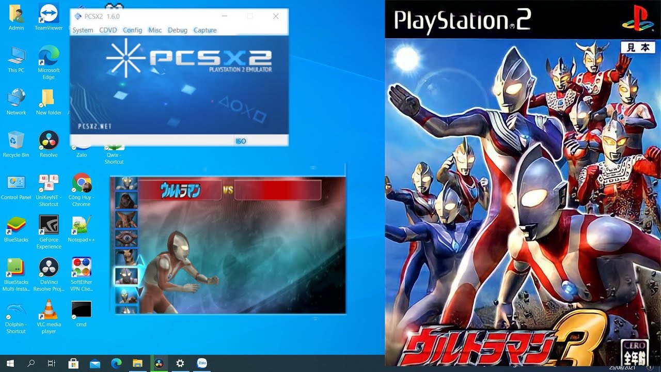Viewport: 661px width, 372px height.
Task: Select the Microsoft Edge desktop icon
Action: [49, 62]
